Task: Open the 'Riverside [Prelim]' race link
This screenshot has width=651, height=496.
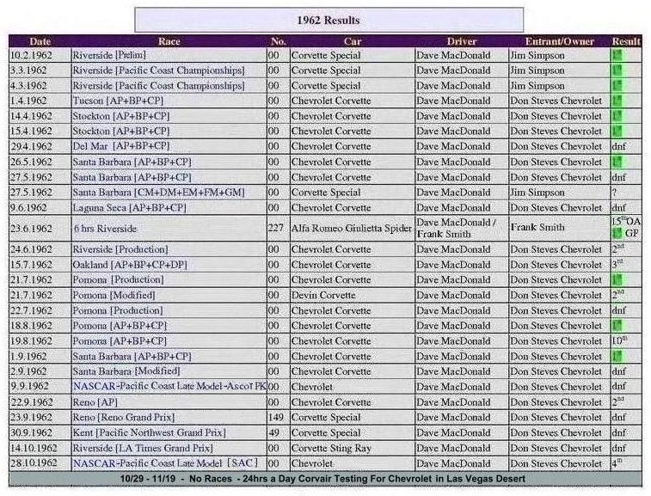Action: (x=109, y=55)
